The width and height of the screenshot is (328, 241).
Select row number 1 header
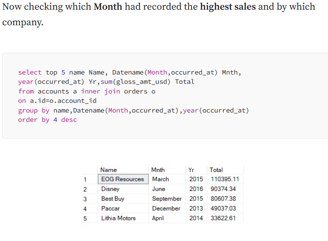pos(90,179)
